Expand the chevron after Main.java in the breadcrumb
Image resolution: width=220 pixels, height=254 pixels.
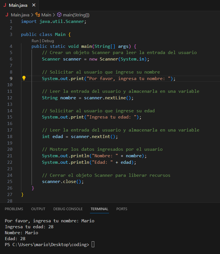32,15
